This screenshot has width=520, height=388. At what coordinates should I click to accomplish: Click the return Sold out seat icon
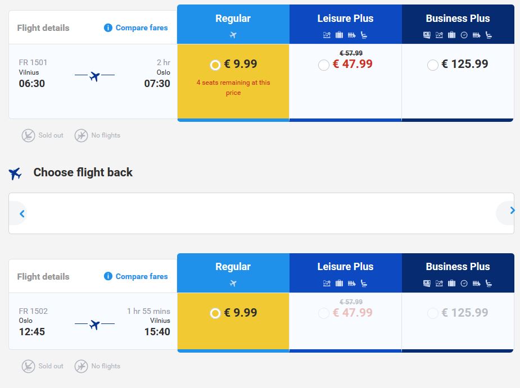pyautogui.click(x=28, y=366)
